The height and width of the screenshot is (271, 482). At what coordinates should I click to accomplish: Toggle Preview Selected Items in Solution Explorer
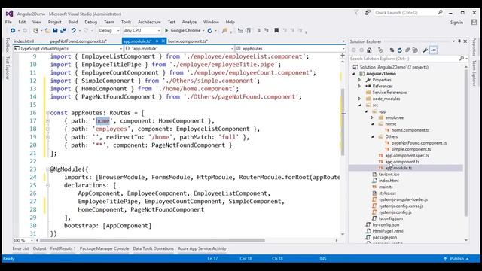pyautogui.click(x=434, y=50)
